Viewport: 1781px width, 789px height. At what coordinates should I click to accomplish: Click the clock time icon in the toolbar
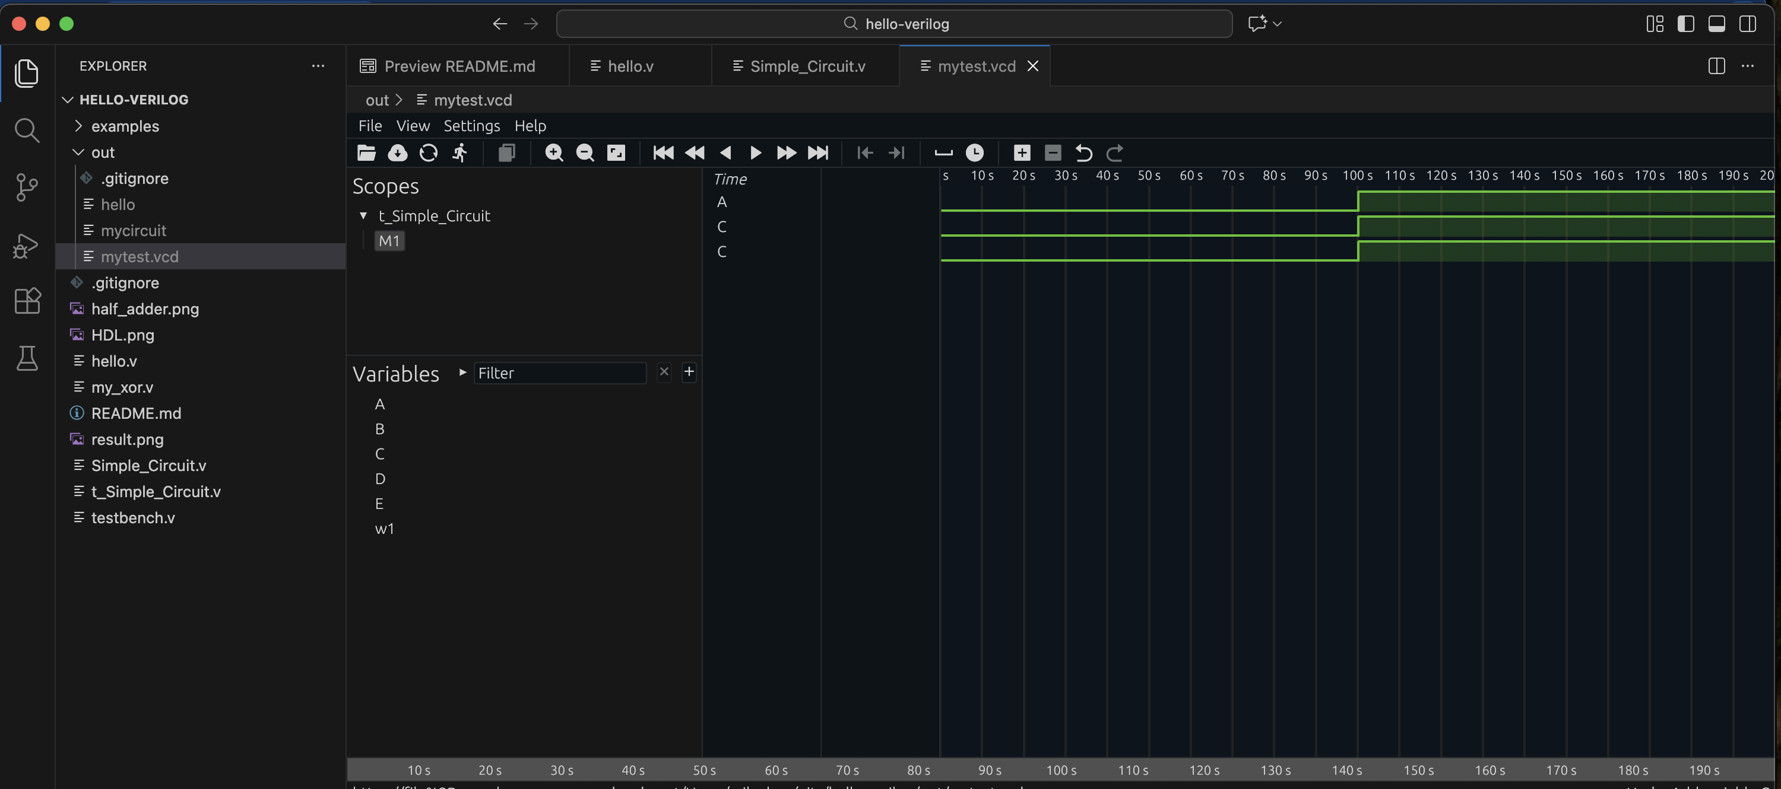[974, 152]
